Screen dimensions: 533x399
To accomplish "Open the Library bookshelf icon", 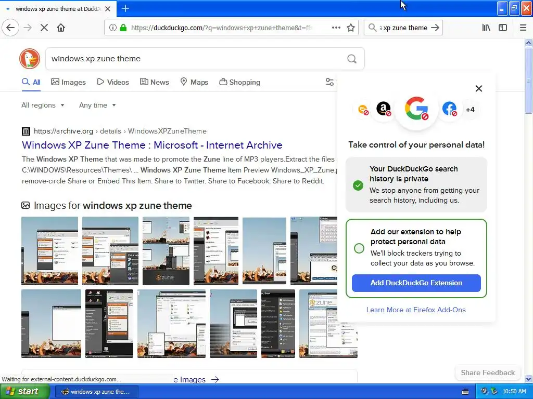I will [486, 28].
